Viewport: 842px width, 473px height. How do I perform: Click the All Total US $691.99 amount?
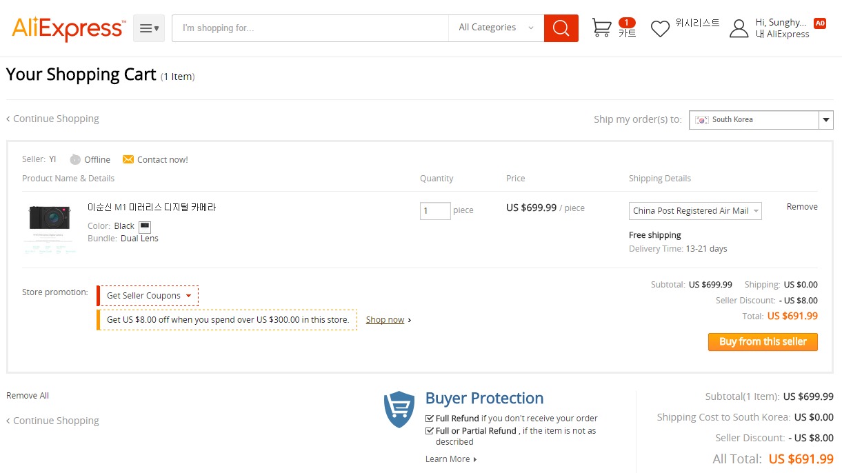tap(801, 459)
